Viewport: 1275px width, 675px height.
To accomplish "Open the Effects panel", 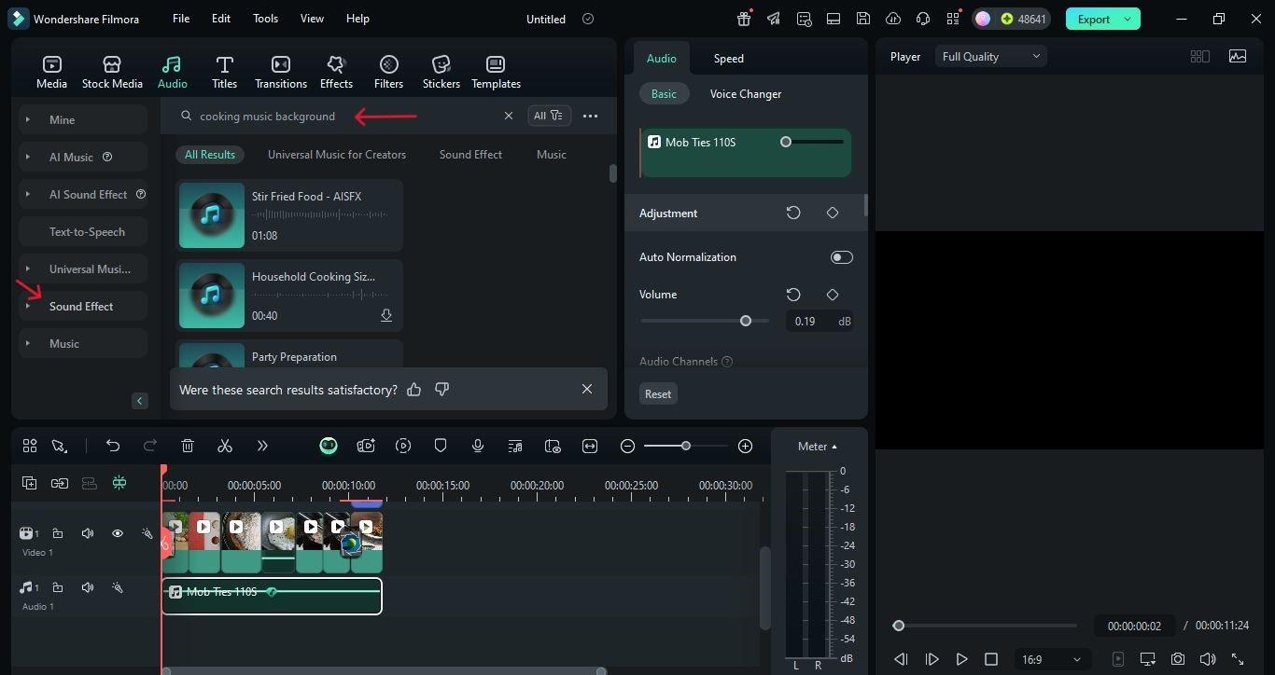I will pos(336,72).
